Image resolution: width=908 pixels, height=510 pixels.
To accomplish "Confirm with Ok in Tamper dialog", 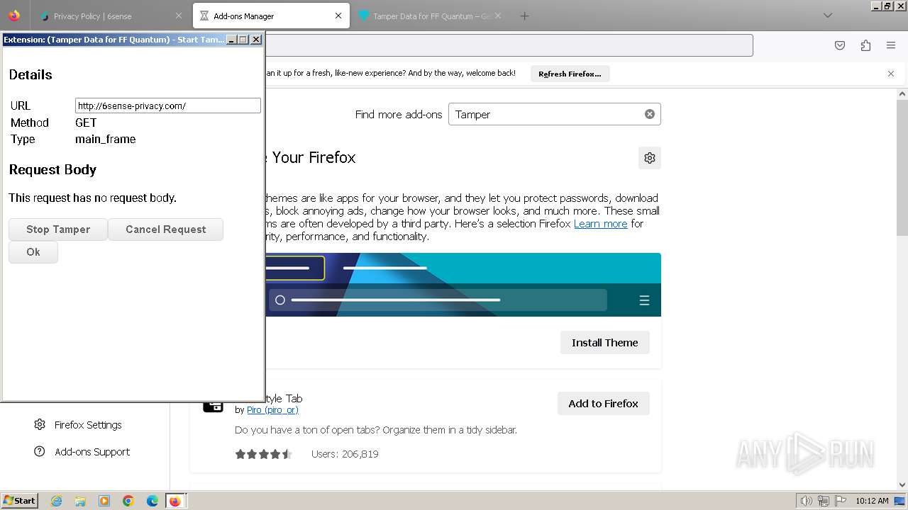I will [33, 252].
